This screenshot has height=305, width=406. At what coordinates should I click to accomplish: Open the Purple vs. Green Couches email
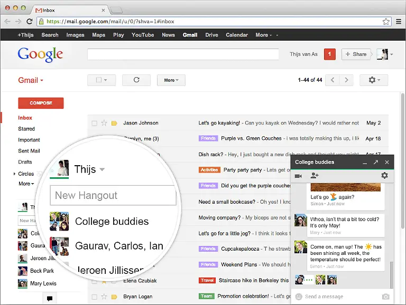(x=251, y=139)
